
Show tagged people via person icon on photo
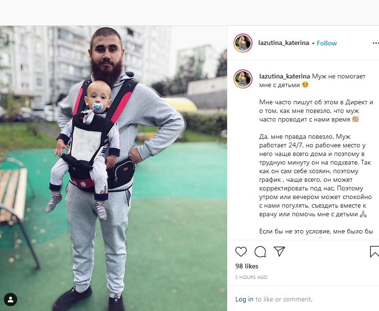11,300
